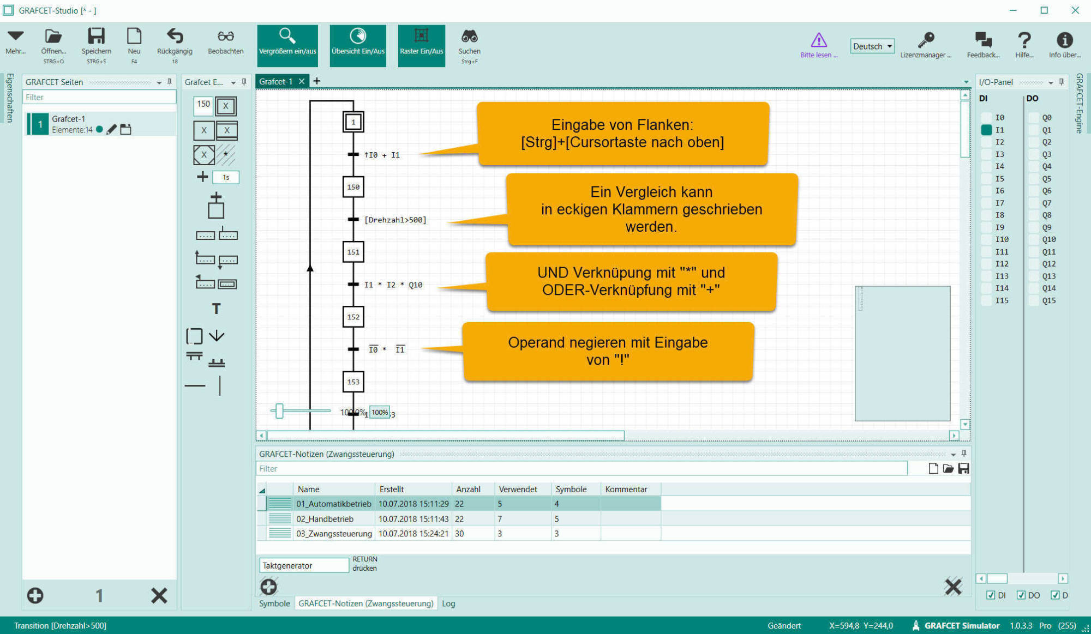The image size is (1091, 634).
Task: Open search with the Suchen binoculars
Action: tap(469, 36)
